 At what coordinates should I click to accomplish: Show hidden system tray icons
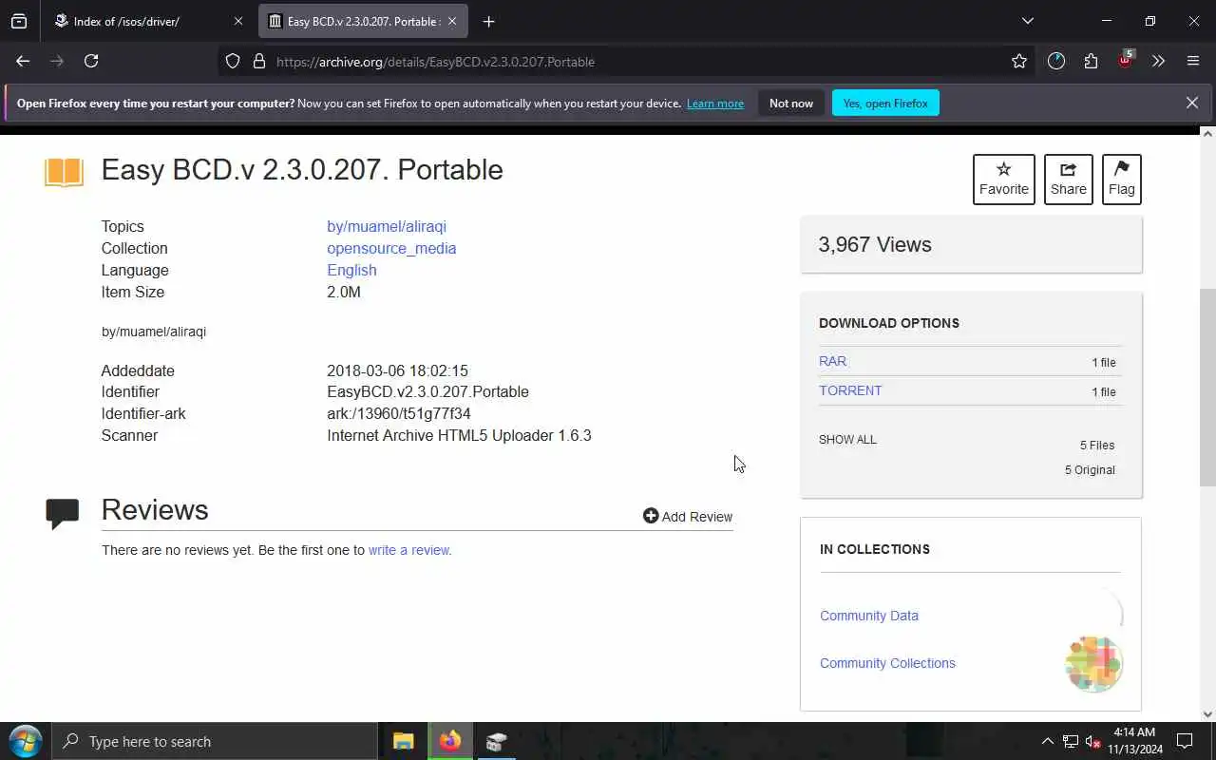pyautogui.click(x=1047, y=741)
